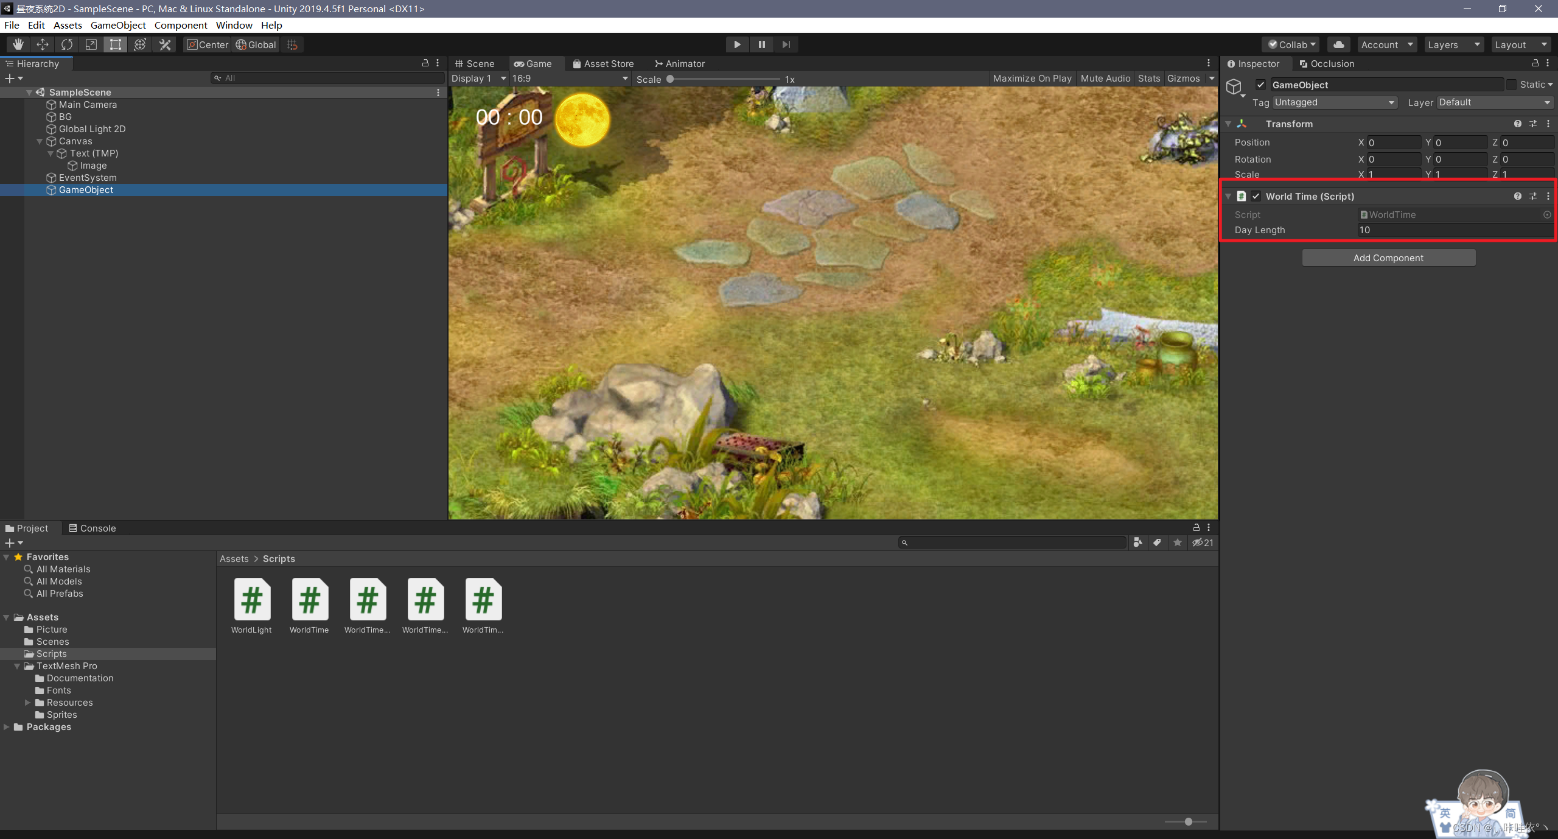
Task: Toggle Gizmos in Game view
Action: pyautogui.click(x=1183, y=78)
